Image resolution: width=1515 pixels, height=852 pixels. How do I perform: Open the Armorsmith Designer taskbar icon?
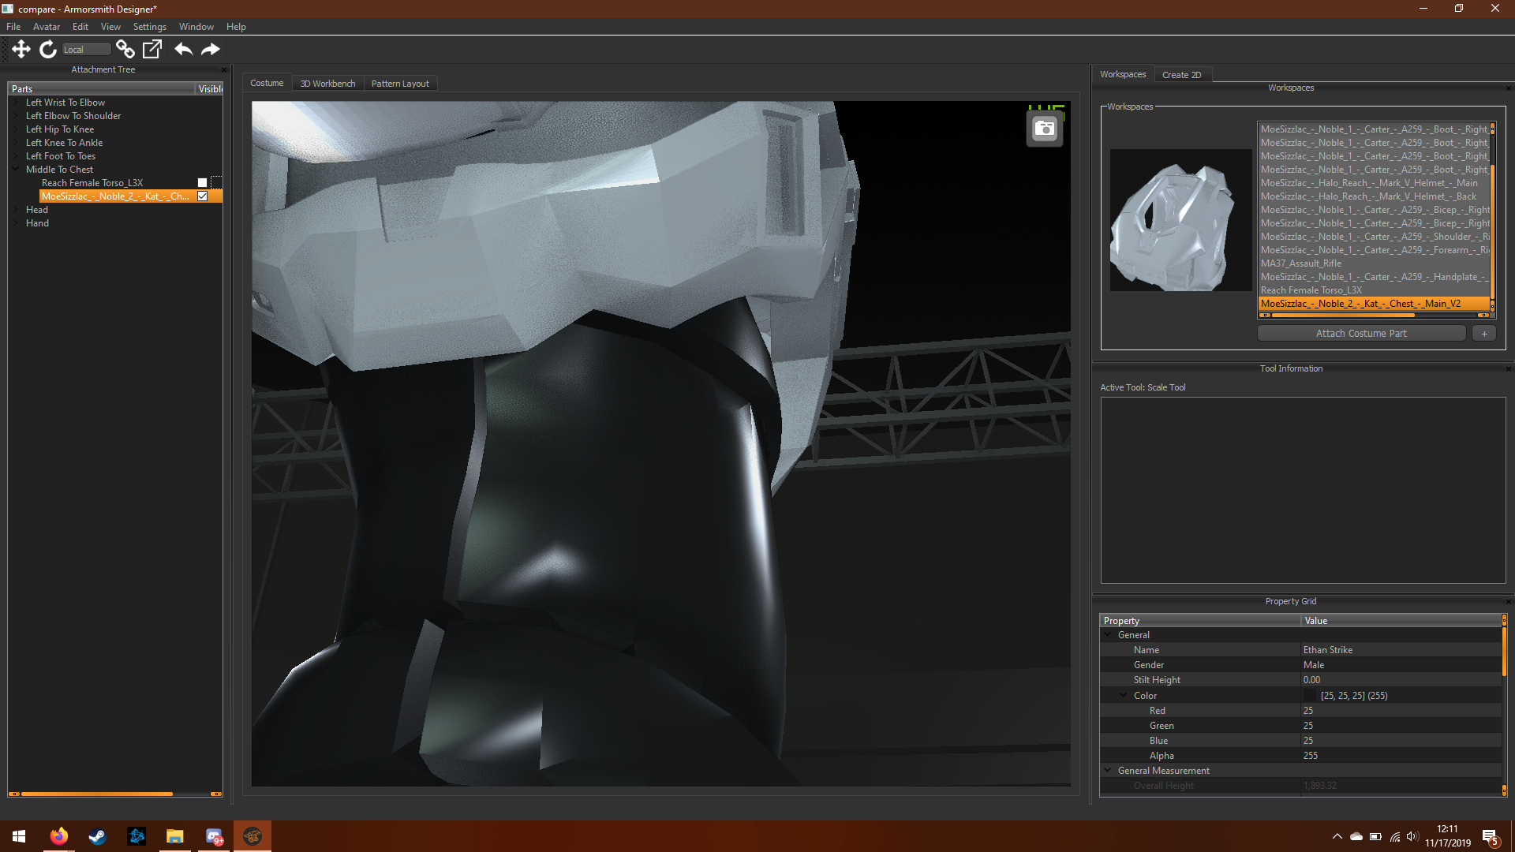pos(252,836)
